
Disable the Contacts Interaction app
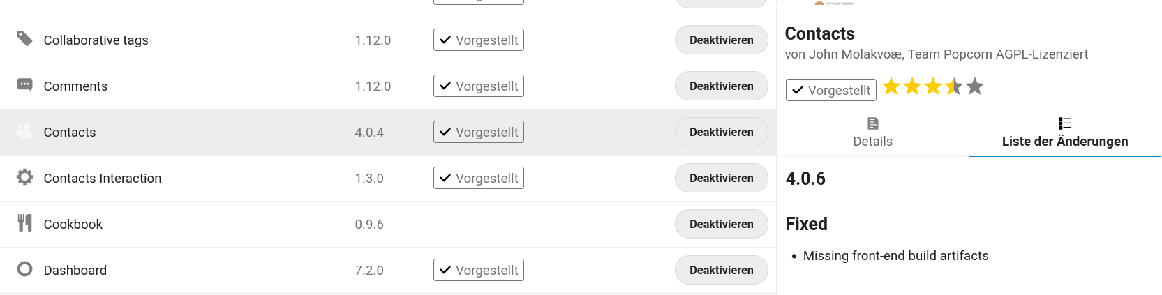pyautogui.click(x=721, y=179)
